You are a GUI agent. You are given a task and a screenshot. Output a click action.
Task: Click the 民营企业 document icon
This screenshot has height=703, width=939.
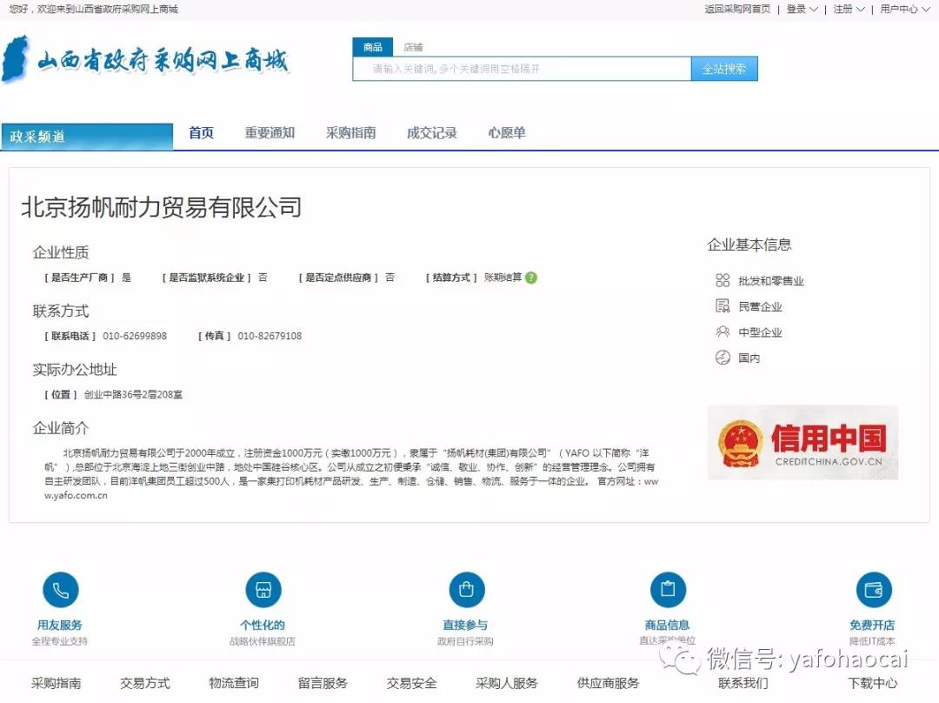[x=723, y=306]
